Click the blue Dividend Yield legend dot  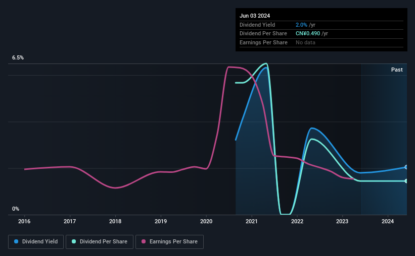click(x=16, y=241)
